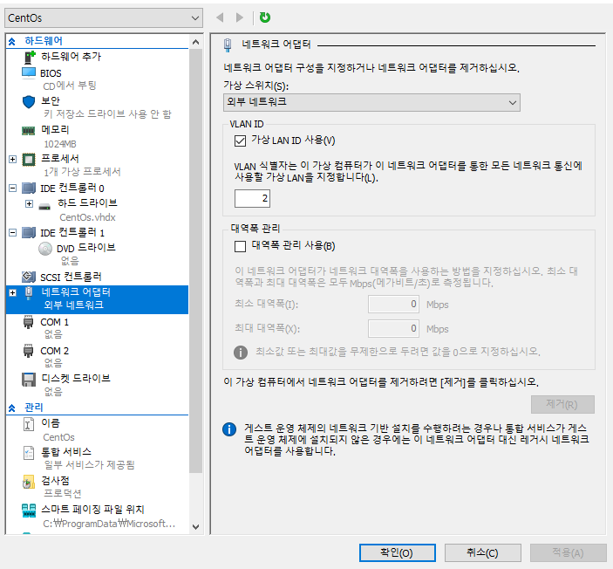Click the 적용(A) button
This screenshot has height=569, width=613.
coord(568,553)
